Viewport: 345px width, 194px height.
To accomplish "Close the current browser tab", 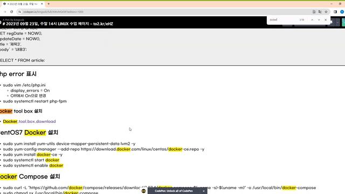I will pos(42,4).
